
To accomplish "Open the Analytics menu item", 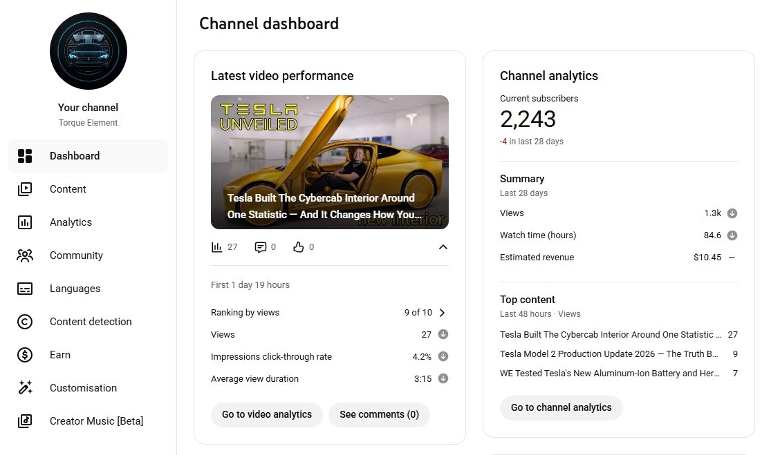I will (71, 222).
